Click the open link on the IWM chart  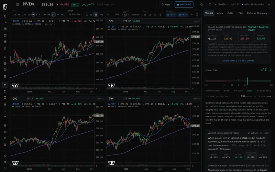(196, 98)
